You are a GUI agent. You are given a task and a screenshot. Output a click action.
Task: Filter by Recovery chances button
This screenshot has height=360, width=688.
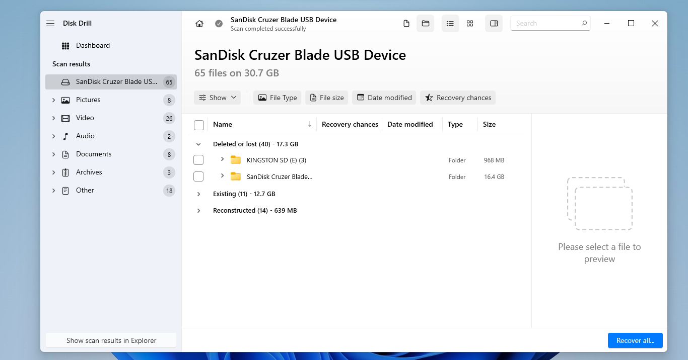(x=458, y=98)
